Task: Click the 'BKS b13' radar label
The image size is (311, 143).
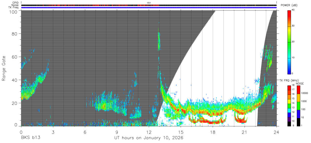Action: tap(30, 138)
